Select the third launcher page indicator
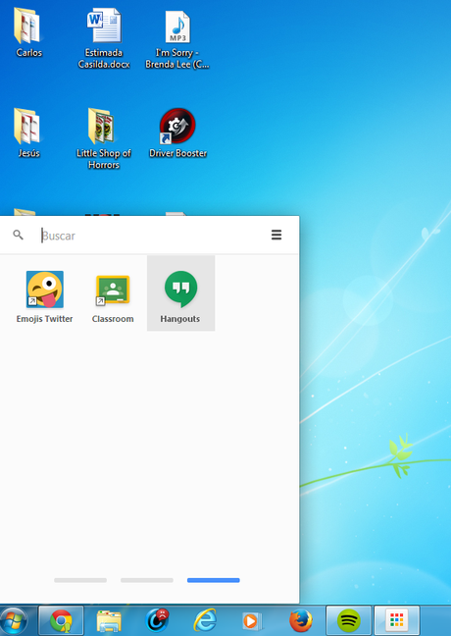 214,580
